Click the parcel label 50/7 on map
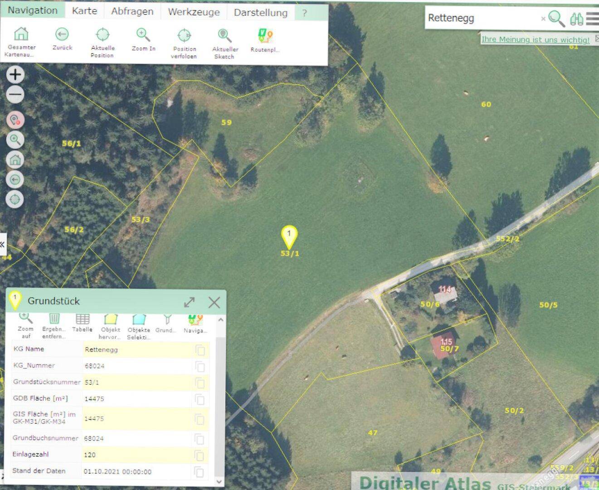599x490 pixels. [449, 348]
